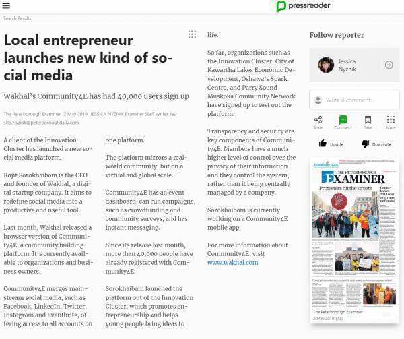The width and height of the screenshot is (404, 339).
Task: Open the More options grid
Action: (x=391, y=119)
